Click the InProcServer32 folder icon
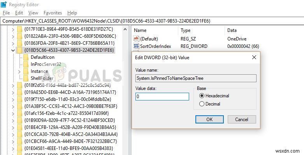This screenshot has height=155, width=304. coord(26,64)
